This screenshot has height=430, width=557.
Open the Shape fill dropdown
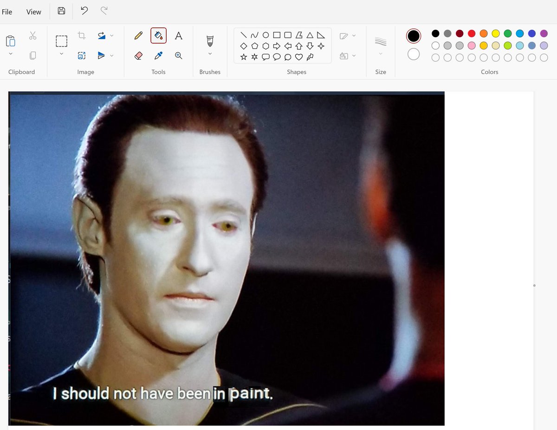(348, 56)
